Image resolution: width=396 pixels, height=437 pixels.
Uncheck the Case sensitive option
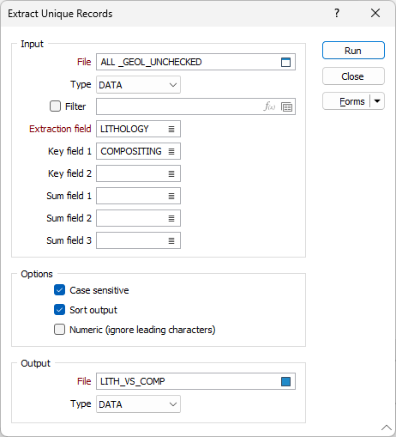59,290
